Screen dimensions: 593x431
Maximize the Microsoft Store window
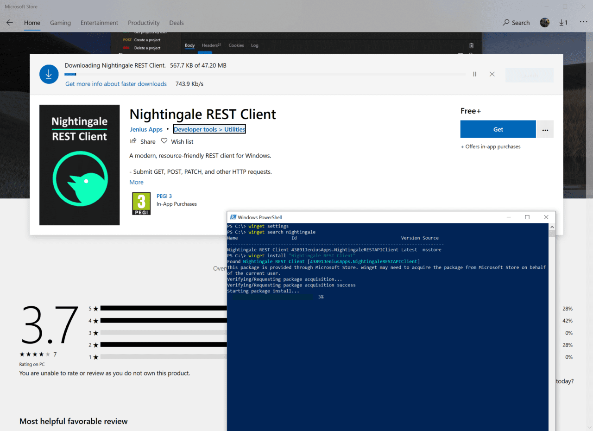click(x=565, y=6)
